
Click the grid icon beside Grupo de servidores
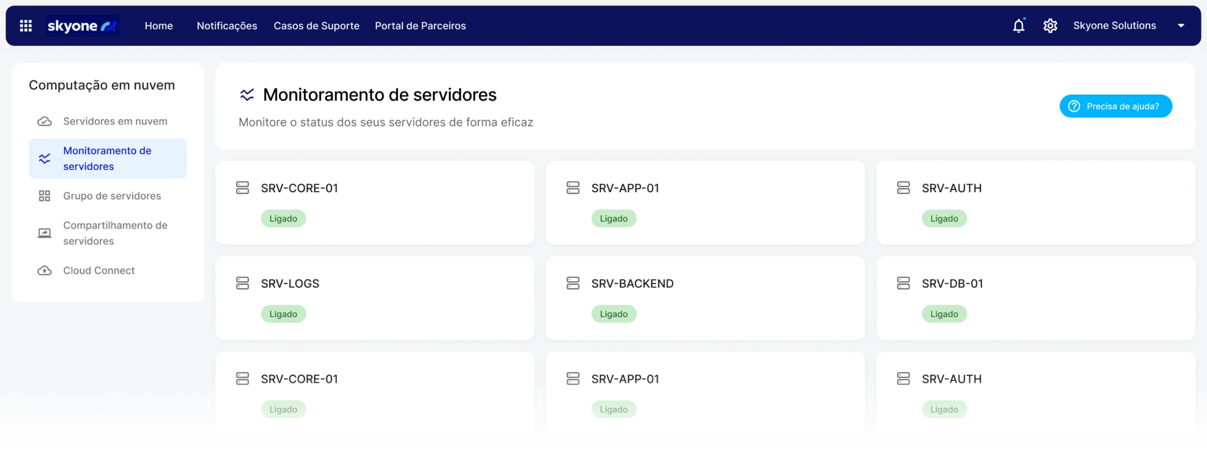pos(44,195)
